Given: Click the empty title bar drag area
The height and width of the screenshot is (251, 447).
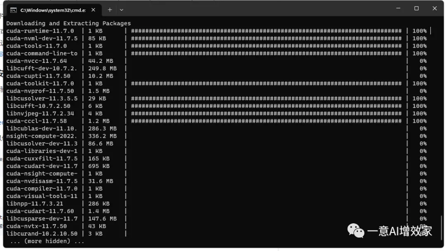Looking at the screenshot, I should point(257,9).
